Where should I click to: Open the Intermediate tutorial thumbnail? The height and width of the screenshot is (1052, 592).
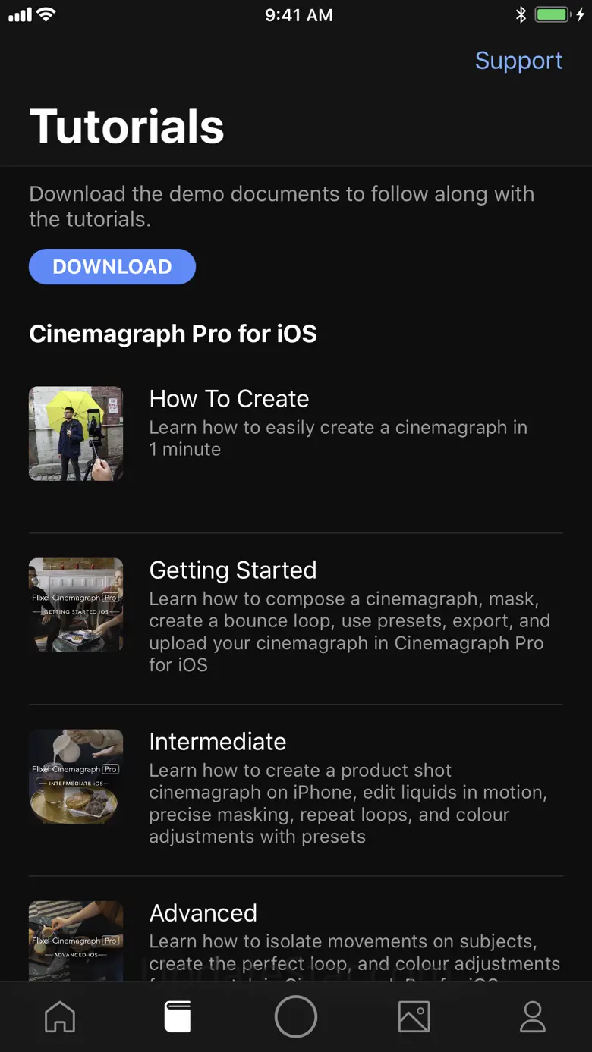pyautogui.click(x=76, y=777)
